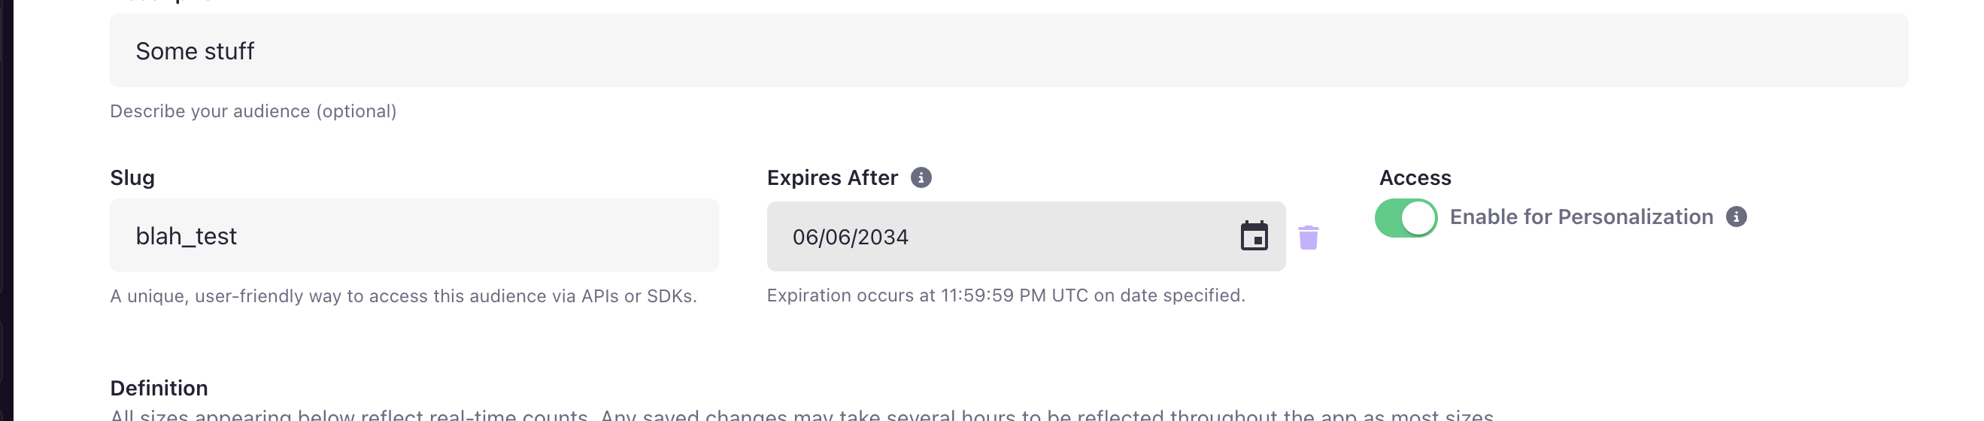
Task: Click the real-time counts note under Definition
Action: point(802,415)
